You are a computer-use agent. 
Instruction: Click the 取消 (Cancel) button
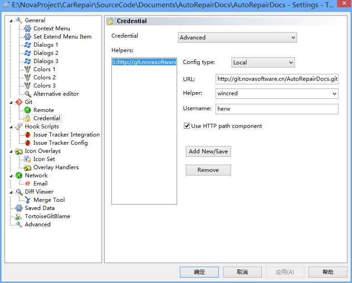(x=242, y=272)
